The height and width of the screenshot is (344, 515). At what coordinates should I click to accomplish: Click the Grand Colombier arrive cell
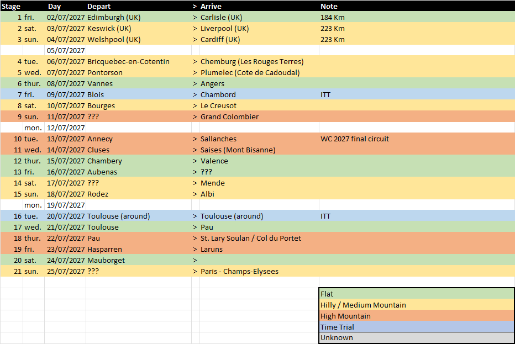pos(259,117)
